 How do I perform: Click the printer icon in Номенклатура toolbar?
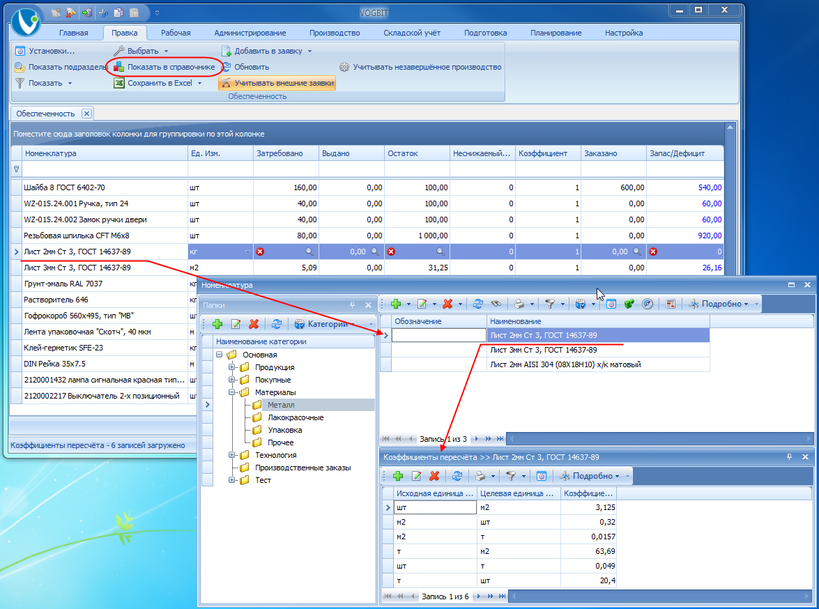519,304
